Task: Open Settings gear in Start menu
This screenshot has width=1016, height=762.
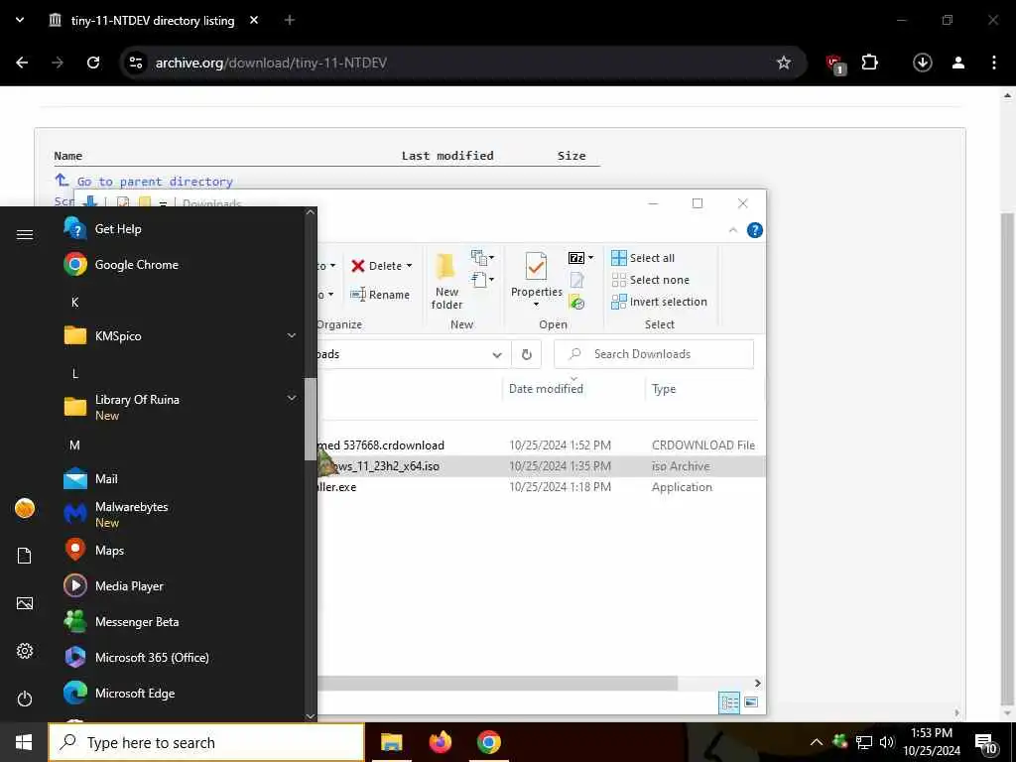Action: click(25, 651)
